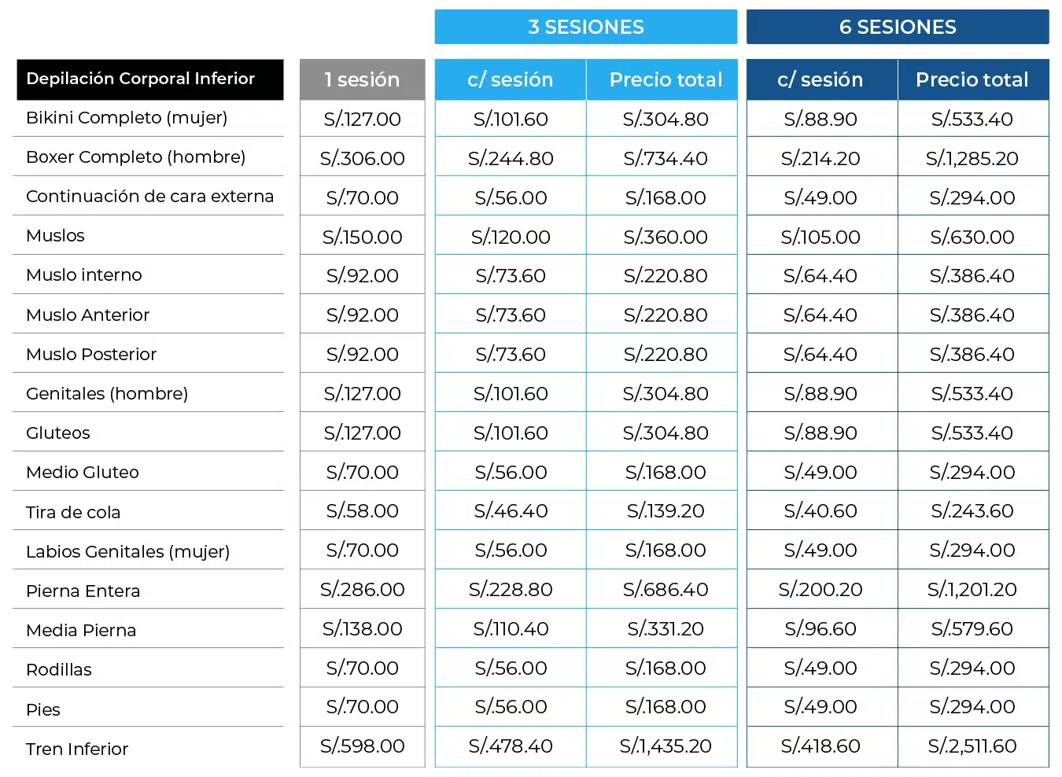Select the Media Pierna row label
Screen dimensions: 1062x777
pyautogui.click(x=81, y=631)
